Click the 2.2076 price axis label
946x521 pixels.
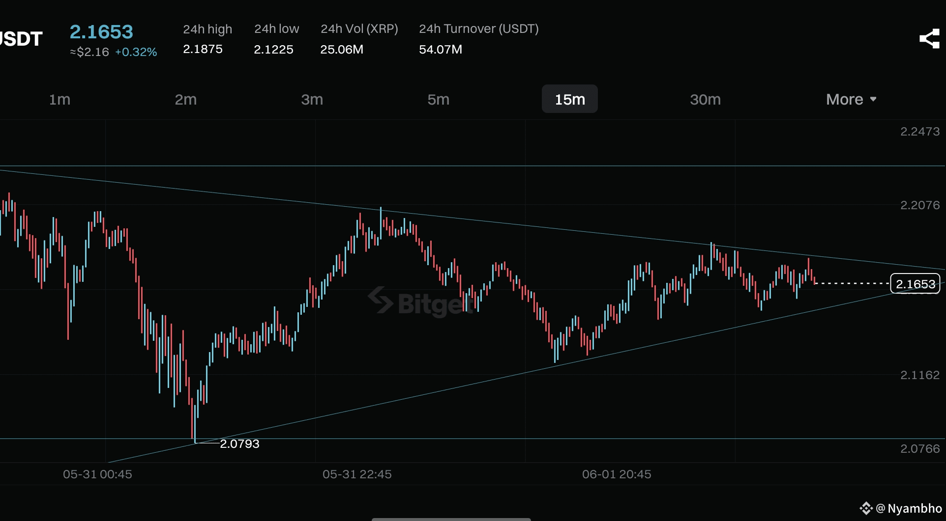tap(920, 205)
